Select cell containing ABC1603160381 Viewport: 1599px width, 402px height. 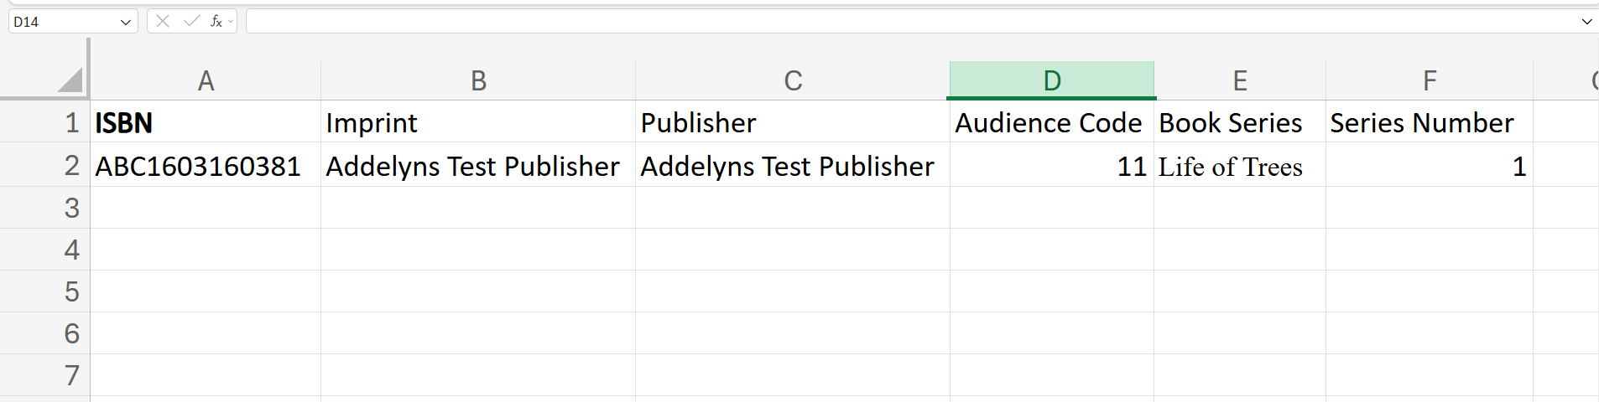206,166
